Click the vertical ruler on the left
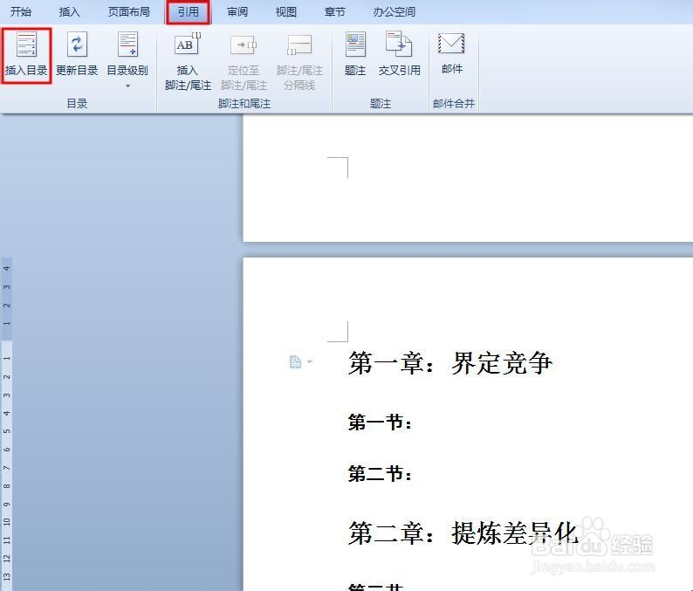 click(6, 423)
